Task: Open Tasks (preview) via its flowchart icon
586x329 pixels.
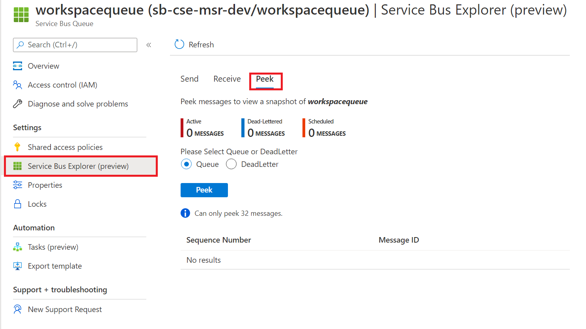Action: [17, 247]
